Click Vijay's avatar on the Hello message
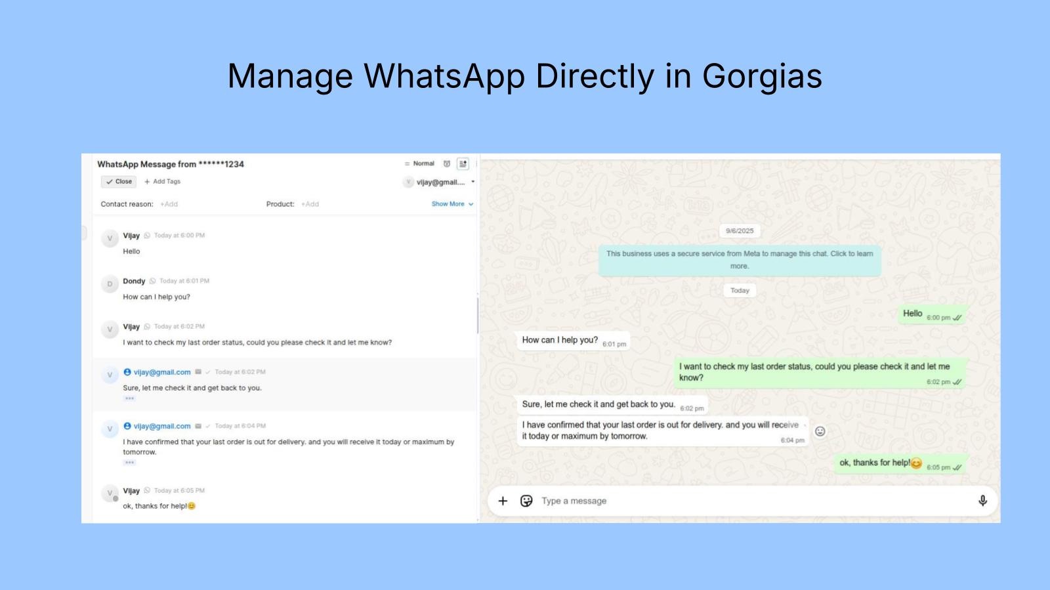This screenshot has width=1050, height=590. (x=110, y=238)
